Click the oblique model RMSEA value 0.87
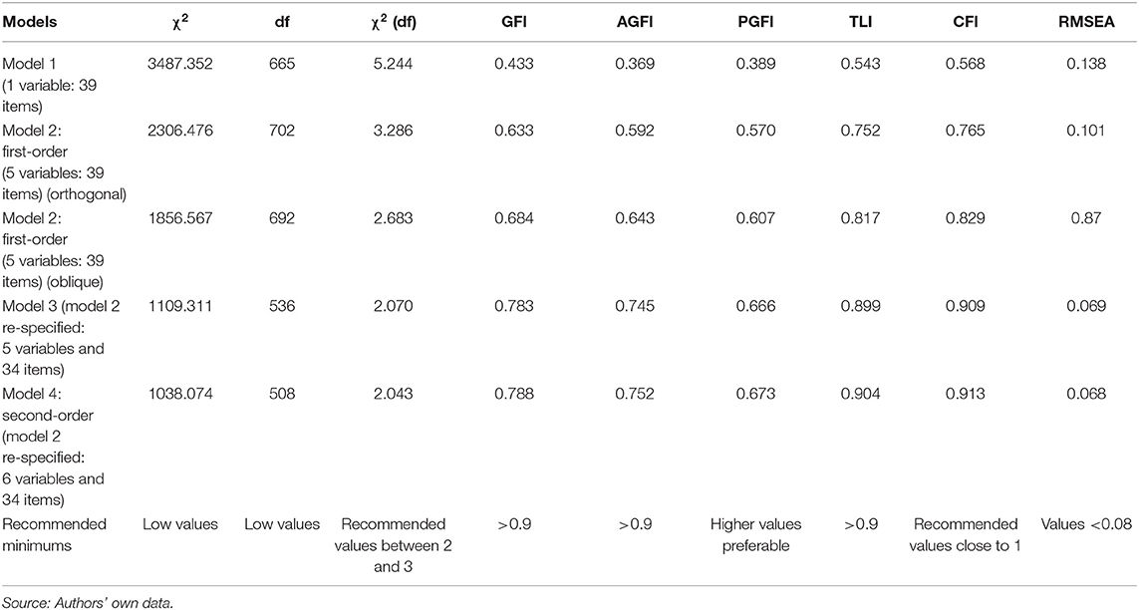This screenshot has width=1139, height=610. pos(1086,218)
